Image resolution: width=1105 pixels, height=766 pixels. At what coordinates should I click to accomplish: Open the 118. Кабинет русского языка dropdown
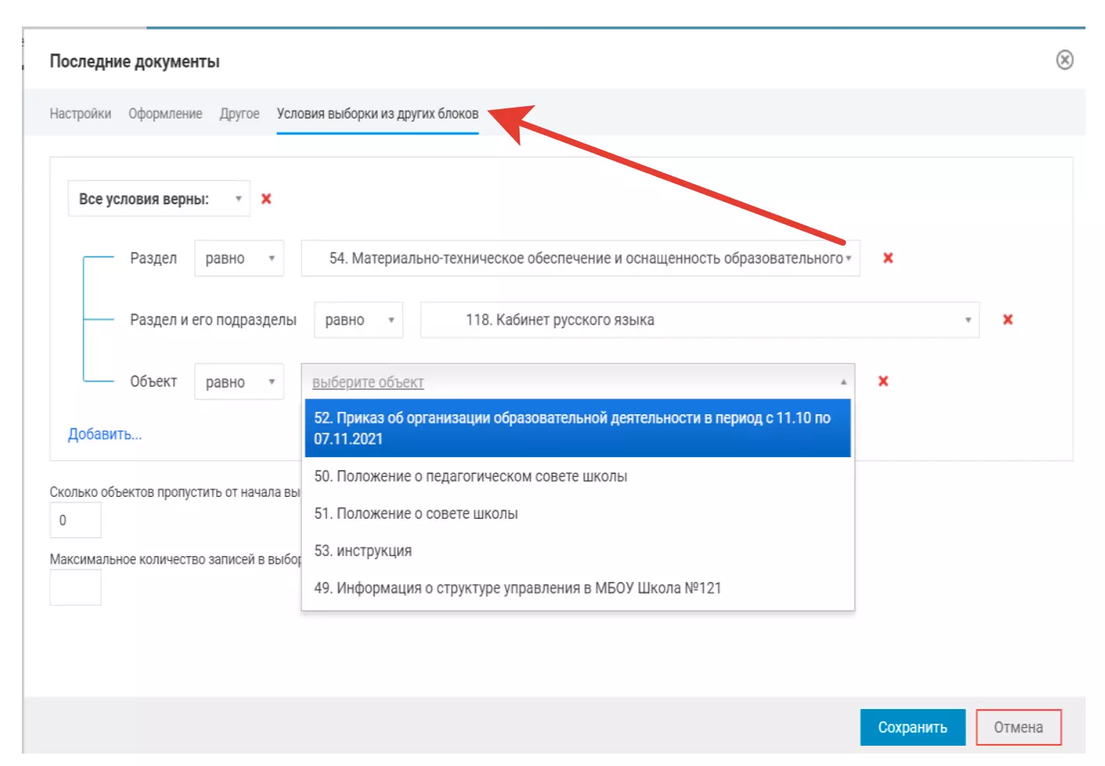coord(700,320)
